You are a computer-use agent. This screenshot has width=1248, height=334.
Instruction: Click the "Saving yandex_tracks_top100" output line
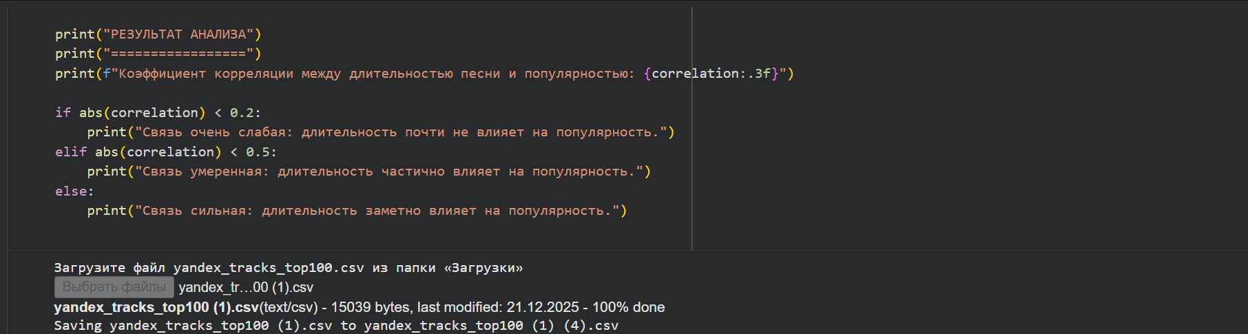336,326
